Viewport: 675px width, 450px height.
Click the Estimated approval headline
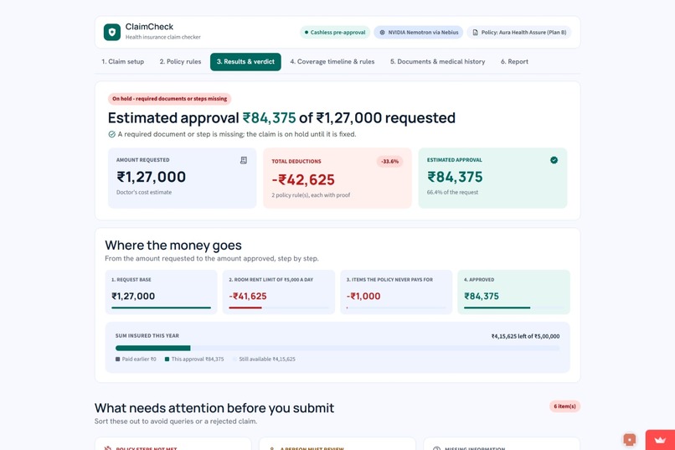tap(281, 118)
